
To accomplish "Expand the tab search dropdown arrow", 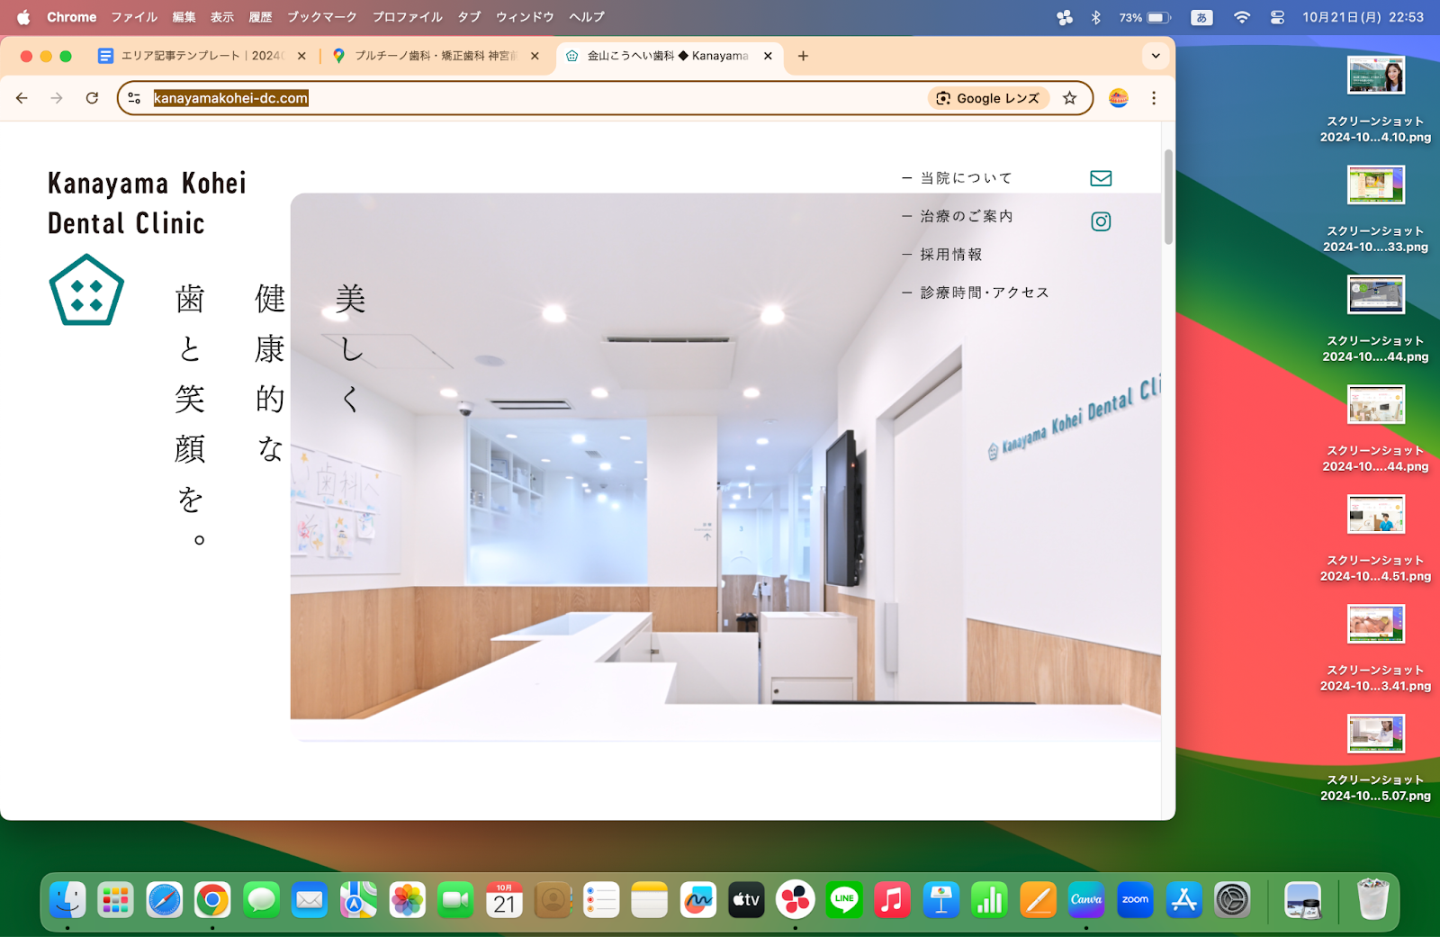I will pyautogui.click(x=1156, y=56).
